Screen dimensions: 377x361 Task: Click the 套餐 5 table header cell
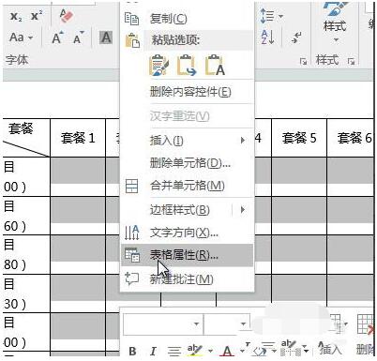coord(299,138)
